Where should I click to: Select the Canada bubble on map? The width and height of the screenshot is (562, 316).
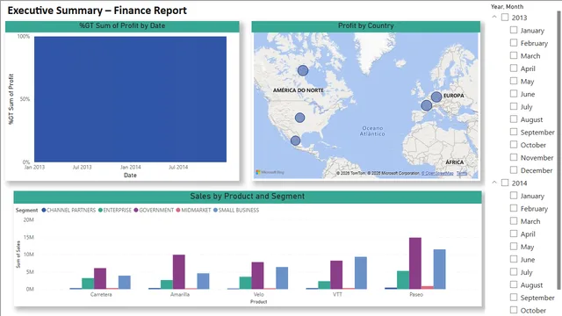(303, 70)
